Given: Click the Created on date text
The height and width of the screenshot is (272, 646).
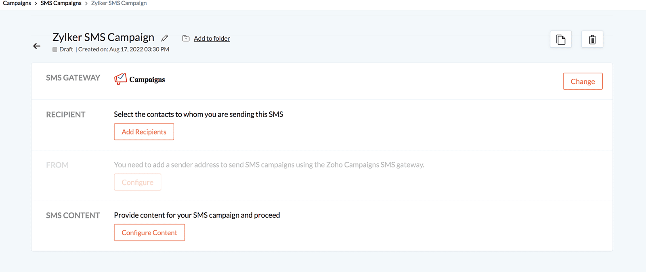Looking at the screenshot, I should pyautogui.click(x=124, y=49).
